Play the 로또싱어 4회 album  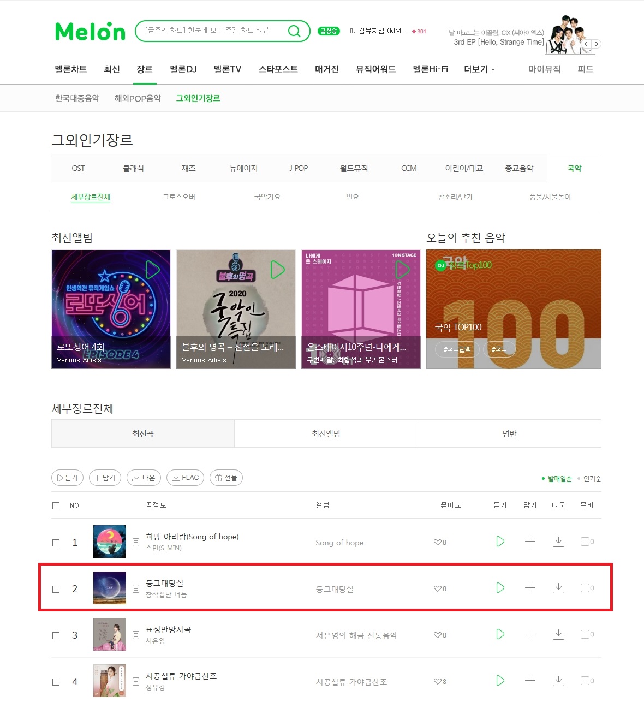coord(153,269)
